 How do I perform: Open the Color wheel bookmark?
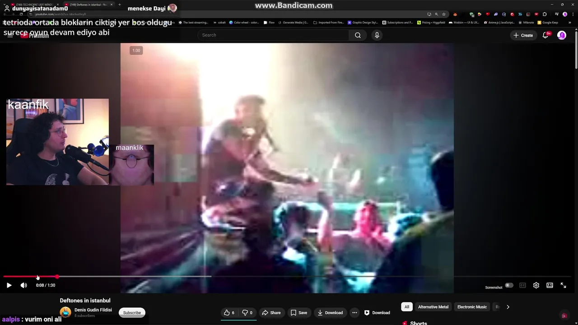[x=244, y=22]
